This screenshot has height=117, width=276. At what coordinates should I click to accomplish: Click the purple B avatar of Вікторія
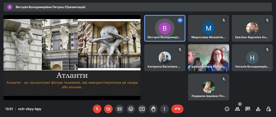[165, 28]
